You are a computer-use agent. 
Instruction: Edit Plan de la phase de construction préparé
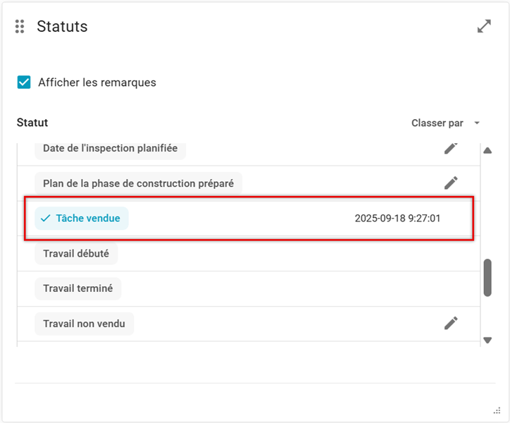451,183
